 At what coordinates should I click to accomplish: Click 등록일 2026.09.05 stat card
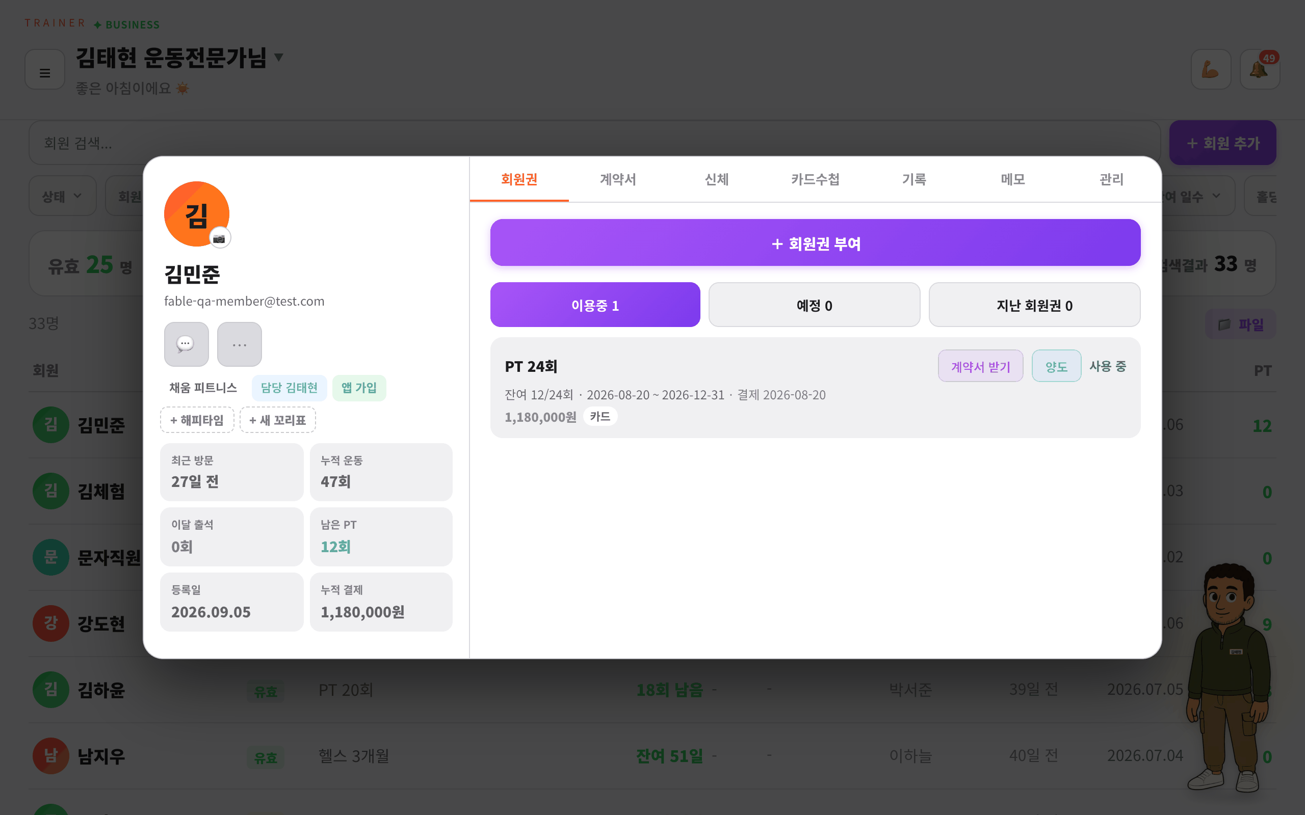pos(232,602)
